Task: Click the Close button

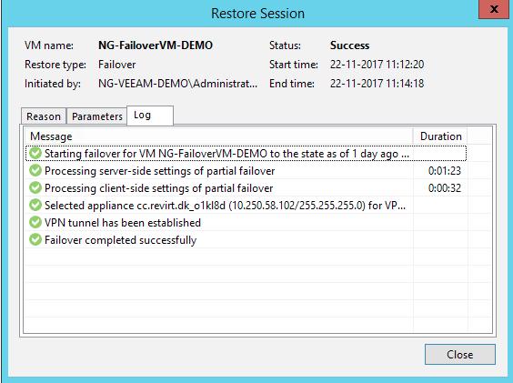Action: 460,354
